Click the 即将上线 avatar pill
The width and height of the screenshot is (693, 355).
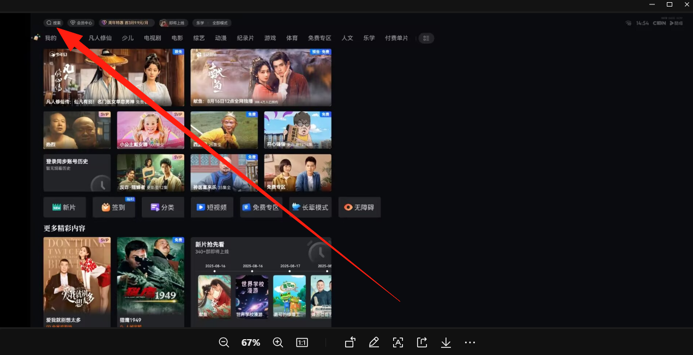point(173,23)
